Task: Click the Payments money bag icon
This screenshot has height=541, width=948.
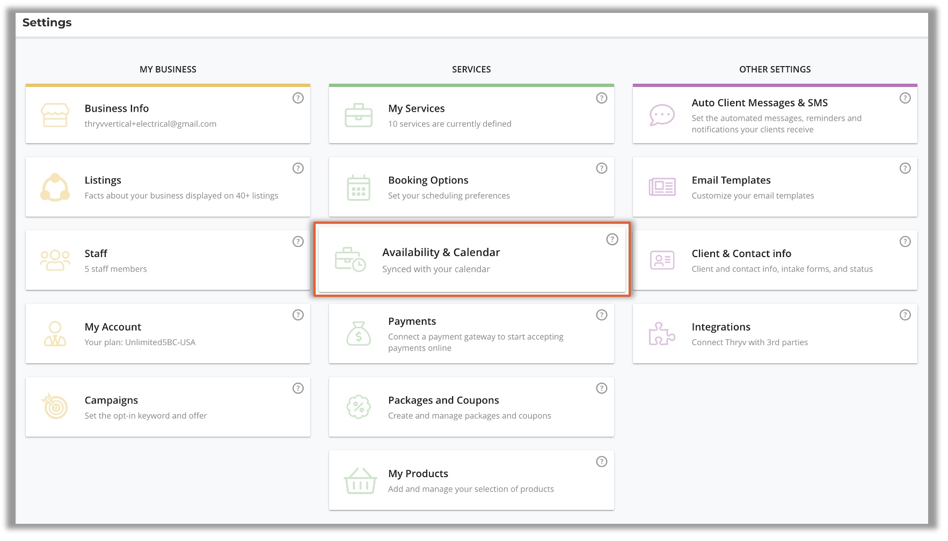Action: (x=359, y=334)
